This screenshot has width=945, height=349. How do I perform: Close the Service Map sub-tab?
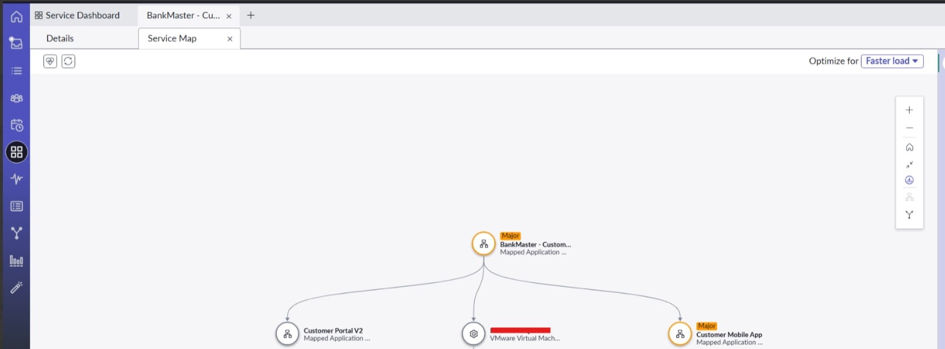click(230, 39)
